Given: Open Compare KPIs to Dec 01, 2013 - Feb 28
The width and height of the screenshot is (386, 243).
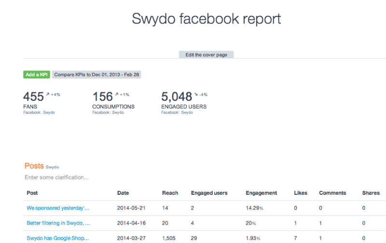Looking at the screenshot, I should pos(96,75).
